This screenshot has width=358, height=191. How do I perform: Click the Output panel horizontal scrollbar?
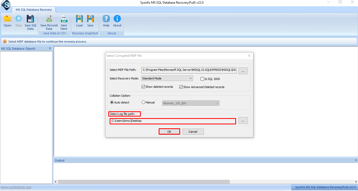point(144,182)
